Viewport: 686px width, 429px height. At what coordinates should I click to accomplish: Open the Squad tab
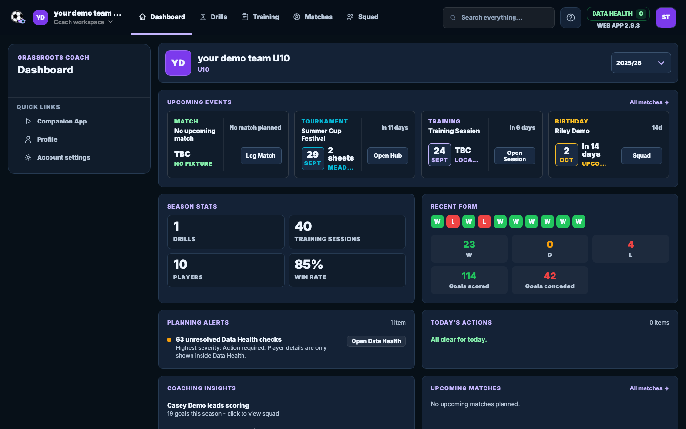point(363,17)
